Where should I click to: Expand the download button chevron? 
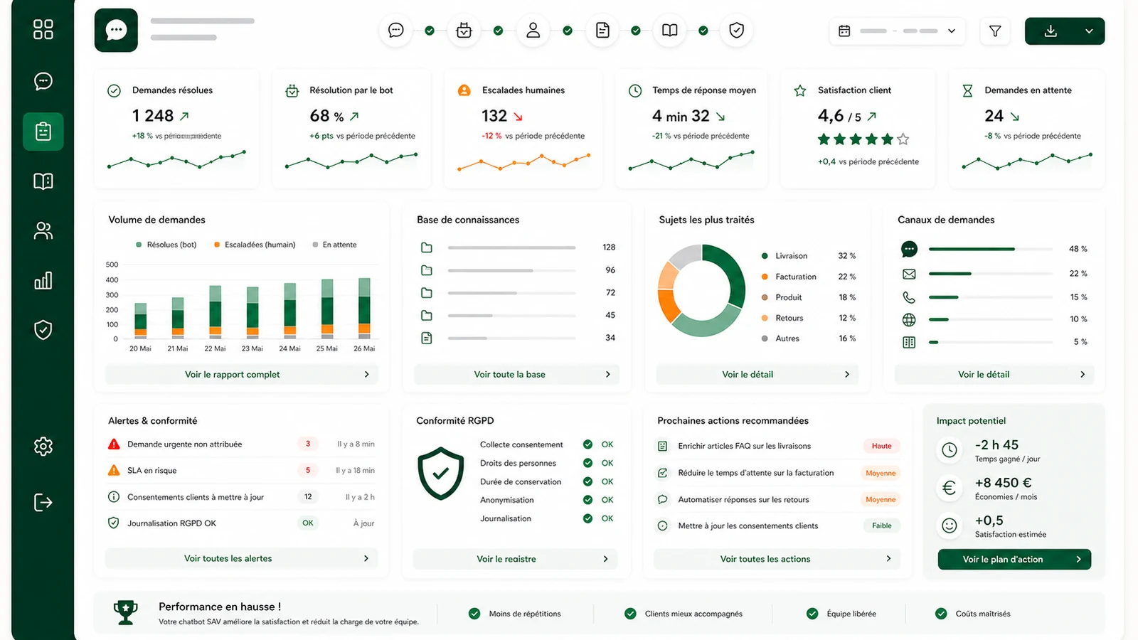1089,31
